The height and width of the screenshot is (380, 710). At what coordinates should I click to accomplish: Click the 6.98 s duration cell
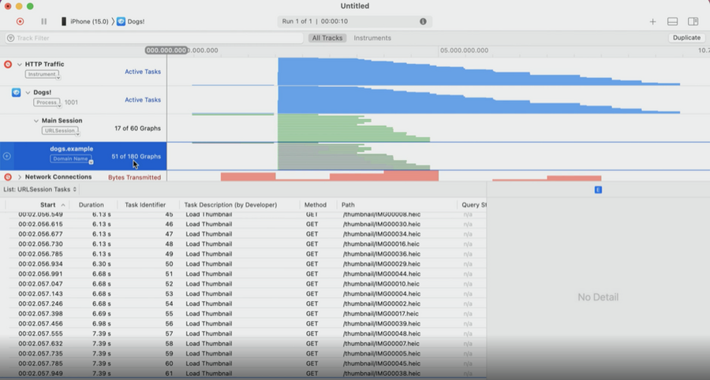click(102, 323)
